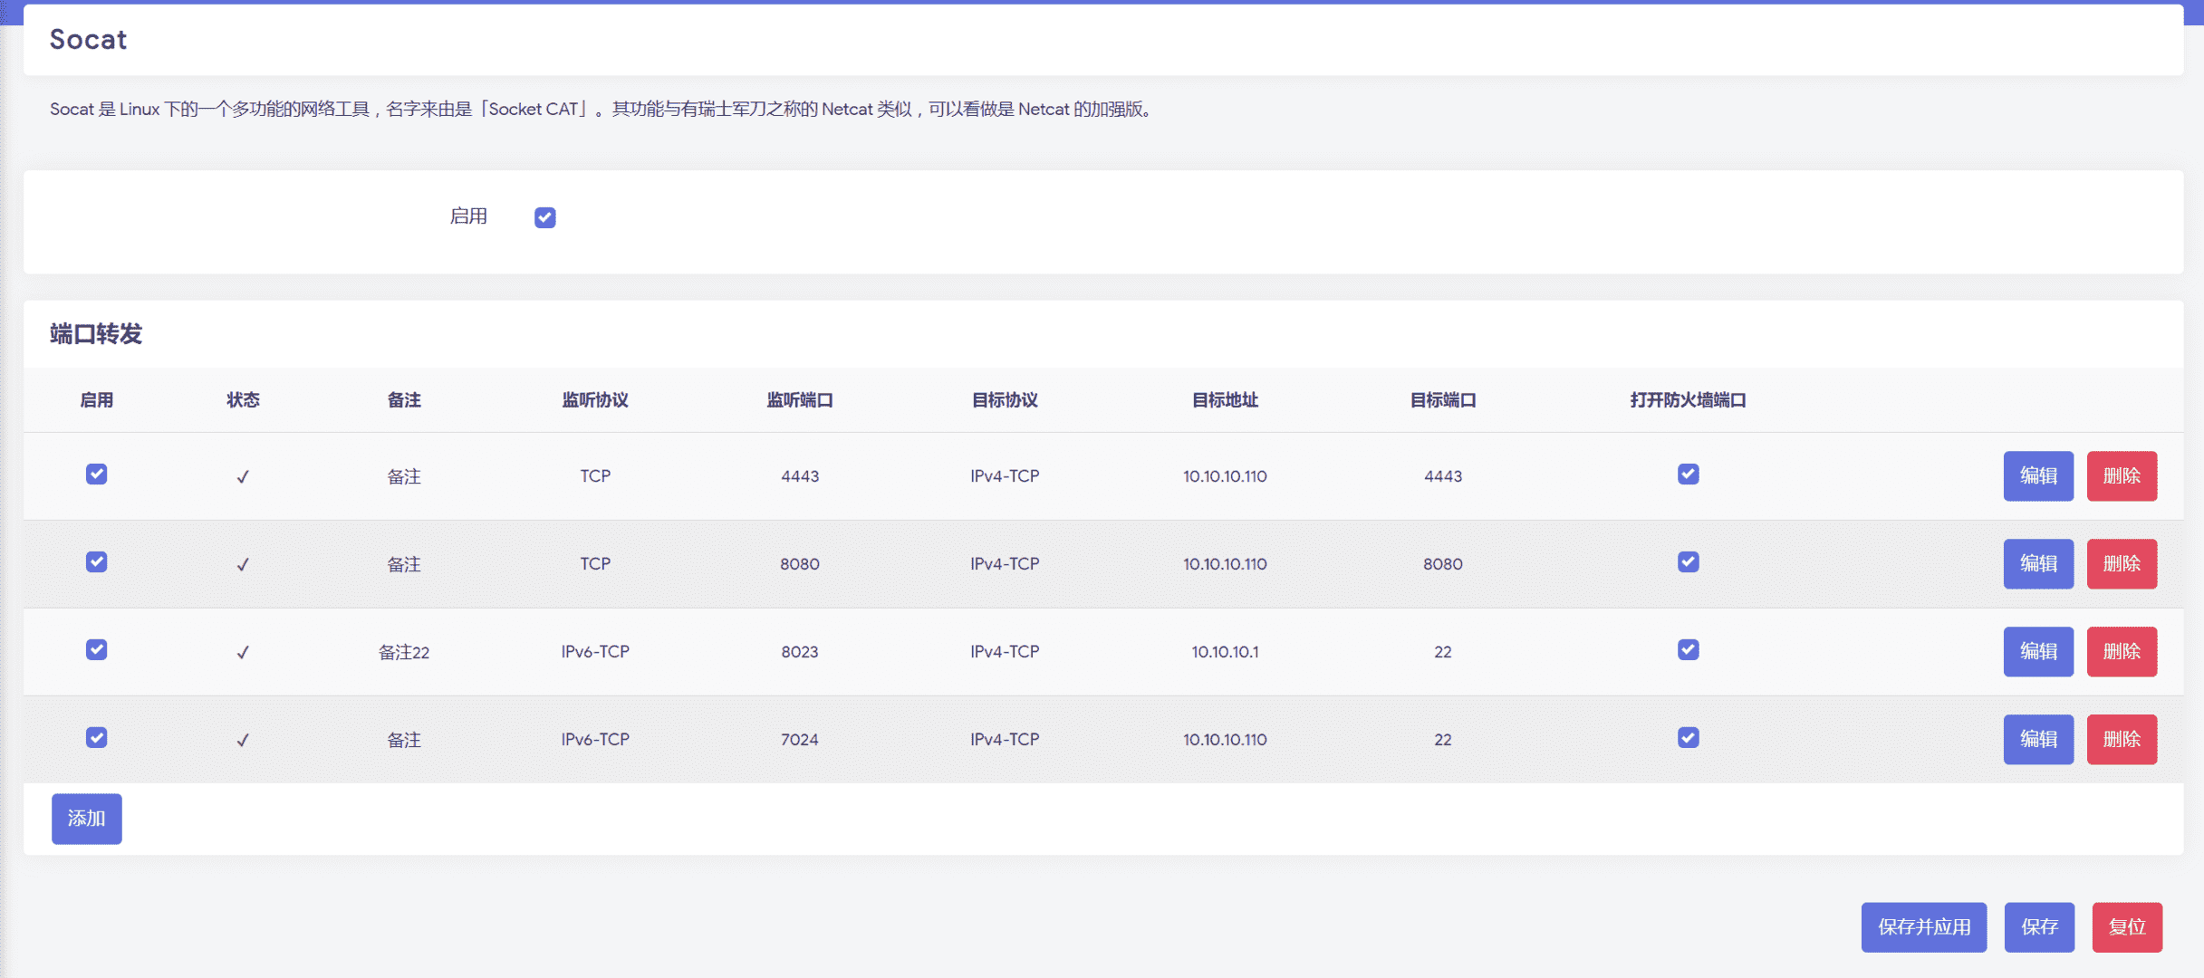The height and width of the screenshot is (978, 2204).
Task: Toggle firewall port checkbox for 4443 rule
Action: pos(1688,475)
